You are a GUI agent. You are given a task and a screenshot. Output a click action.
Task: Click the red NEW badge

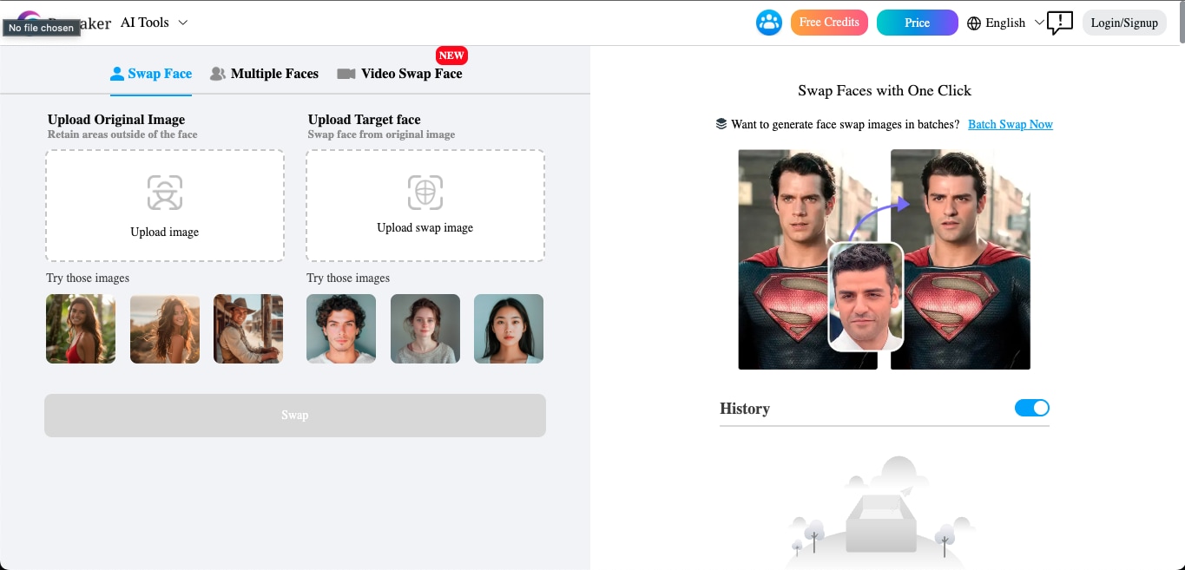(451, 56)
